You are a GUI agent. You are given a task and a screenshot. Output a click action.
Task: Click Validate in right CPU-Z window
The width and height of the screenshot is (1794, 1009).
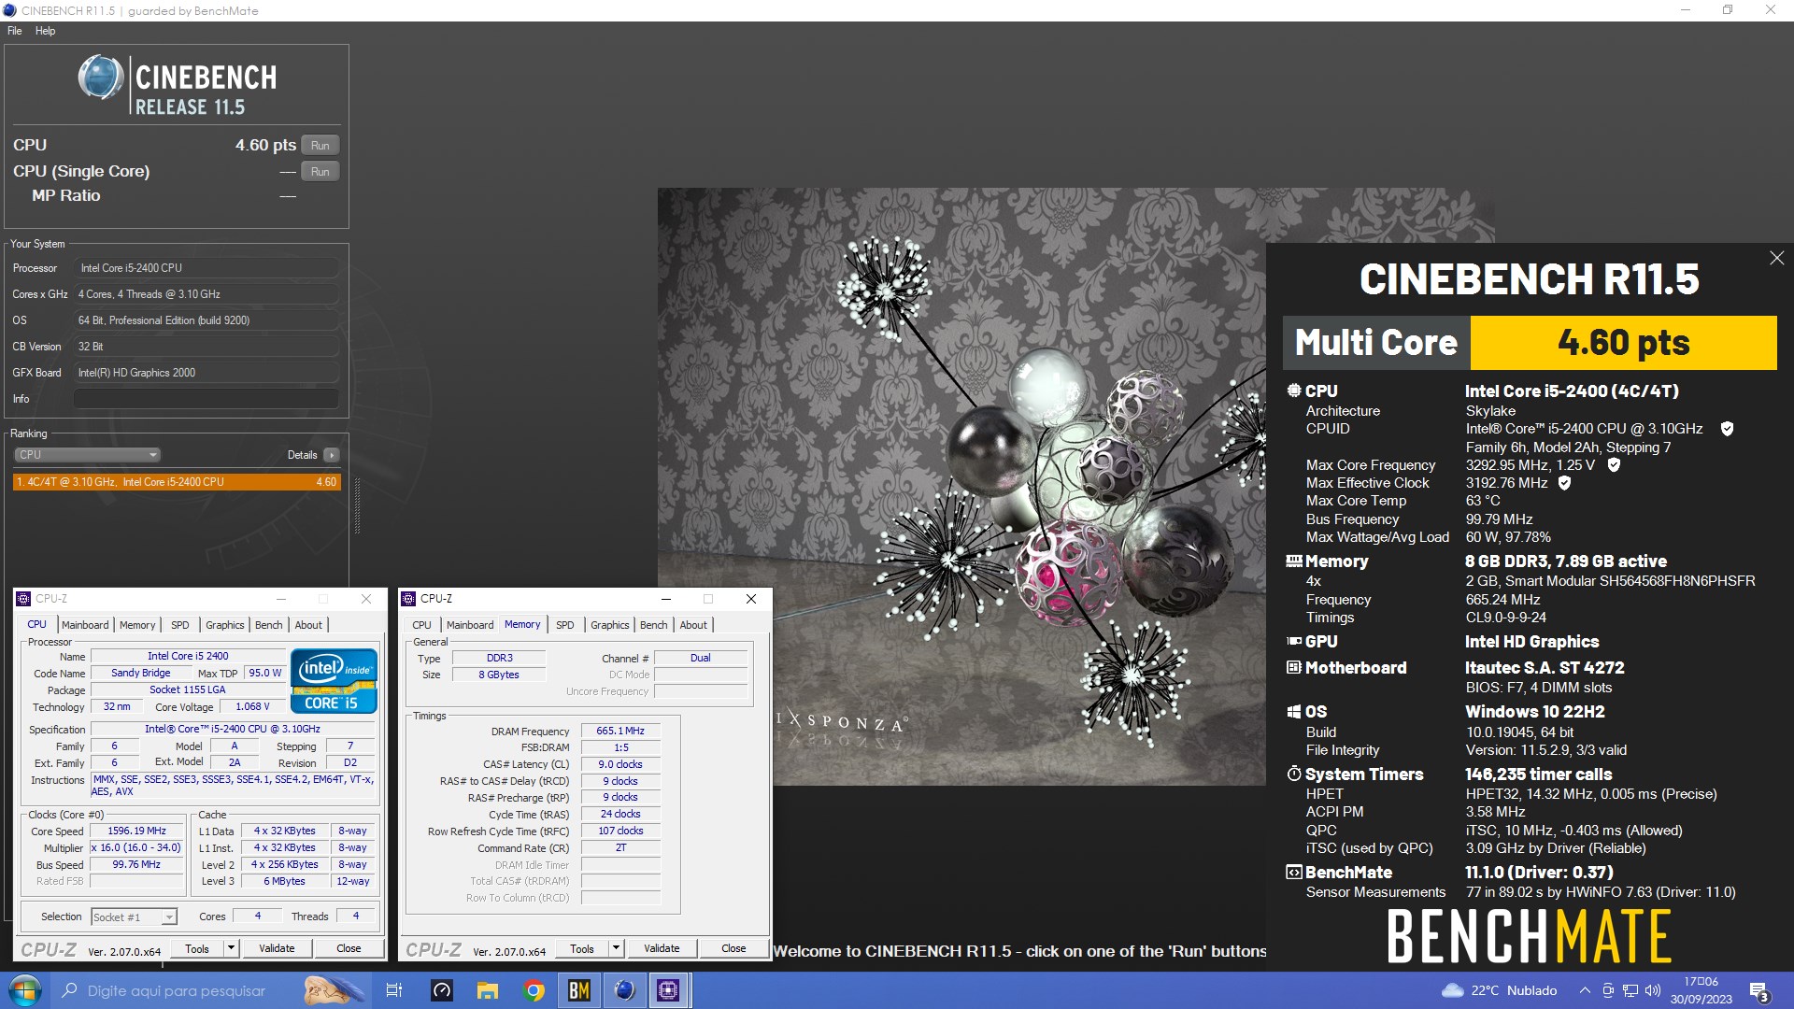click(x=662, y=948)
